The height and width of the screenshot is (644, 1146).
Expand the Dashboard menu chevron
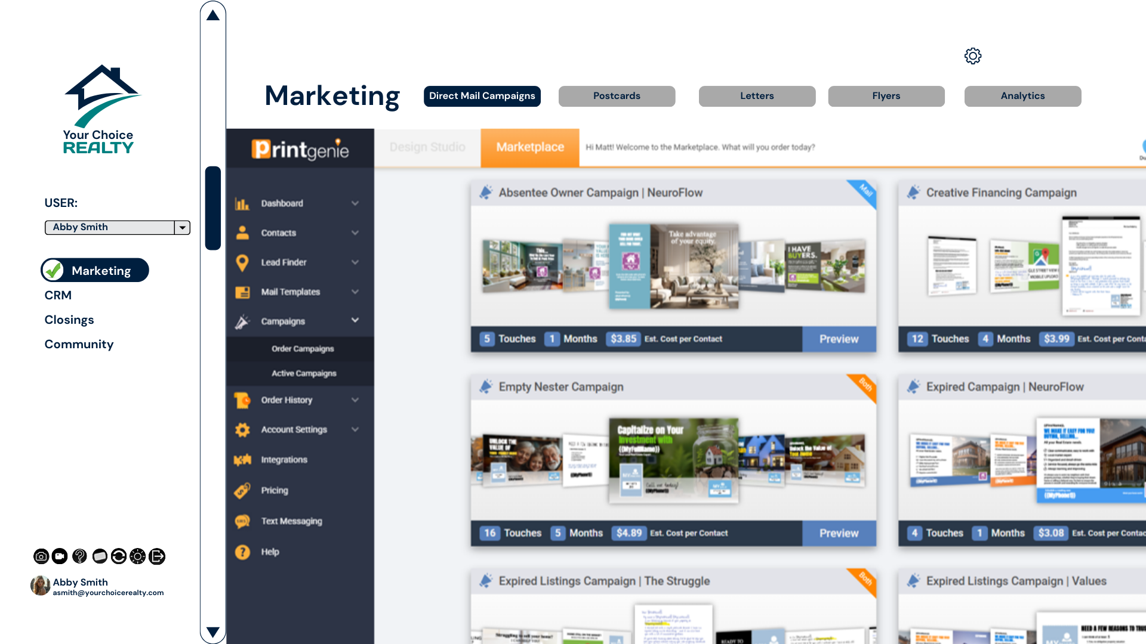click(x=355, y=203)
